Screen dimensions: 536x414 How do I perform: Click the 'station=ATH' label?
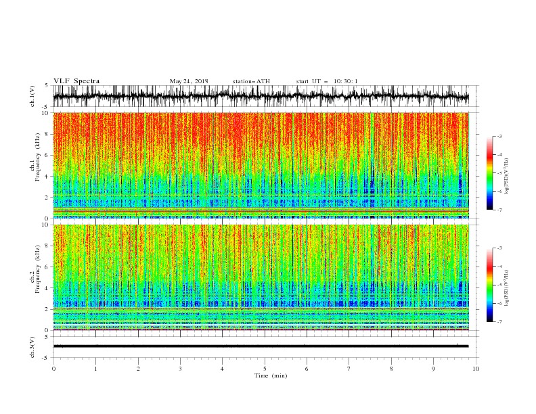(251, 81)
